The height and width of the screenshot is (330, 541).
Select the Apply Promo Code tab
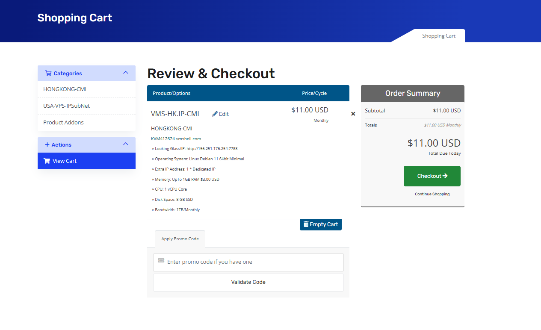tap(180, 239)
